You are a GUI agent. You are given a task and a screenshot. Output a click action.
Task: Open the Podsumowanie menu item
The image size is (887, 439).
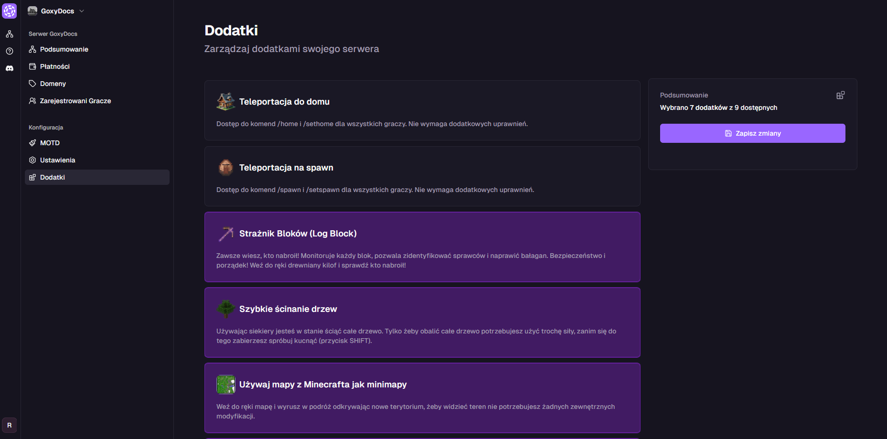tap(64, 49)
